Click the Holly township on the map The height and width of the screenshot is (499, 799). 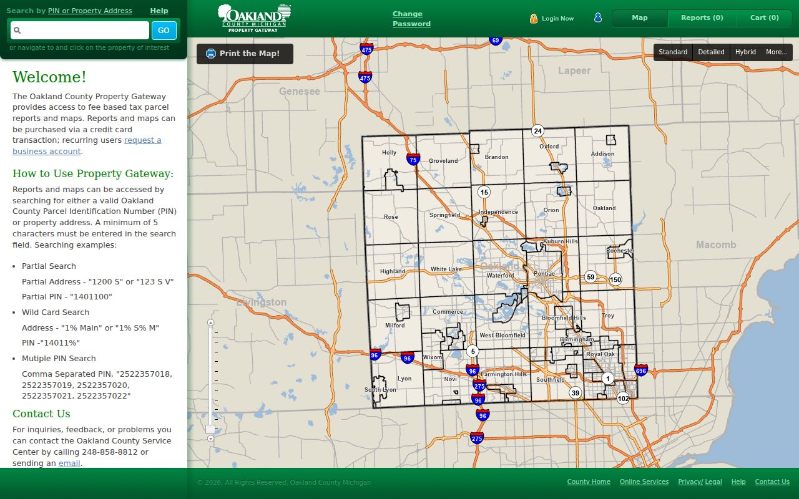pyautogui.click(x=389, y=153)
